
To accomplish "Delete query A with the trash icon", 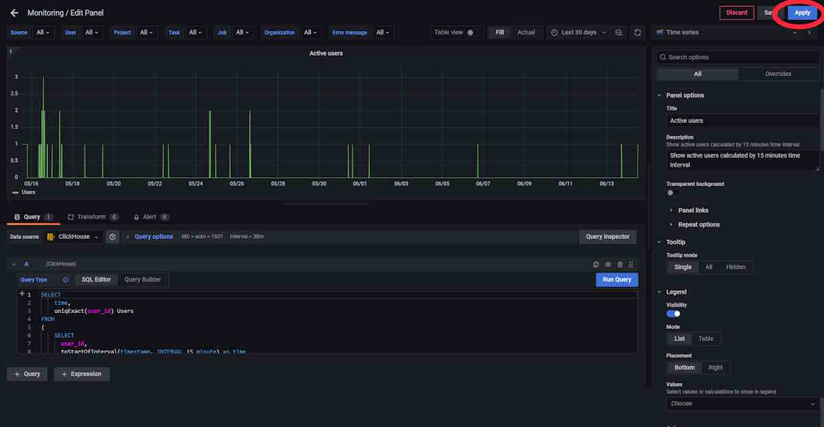I will [620, 264].
